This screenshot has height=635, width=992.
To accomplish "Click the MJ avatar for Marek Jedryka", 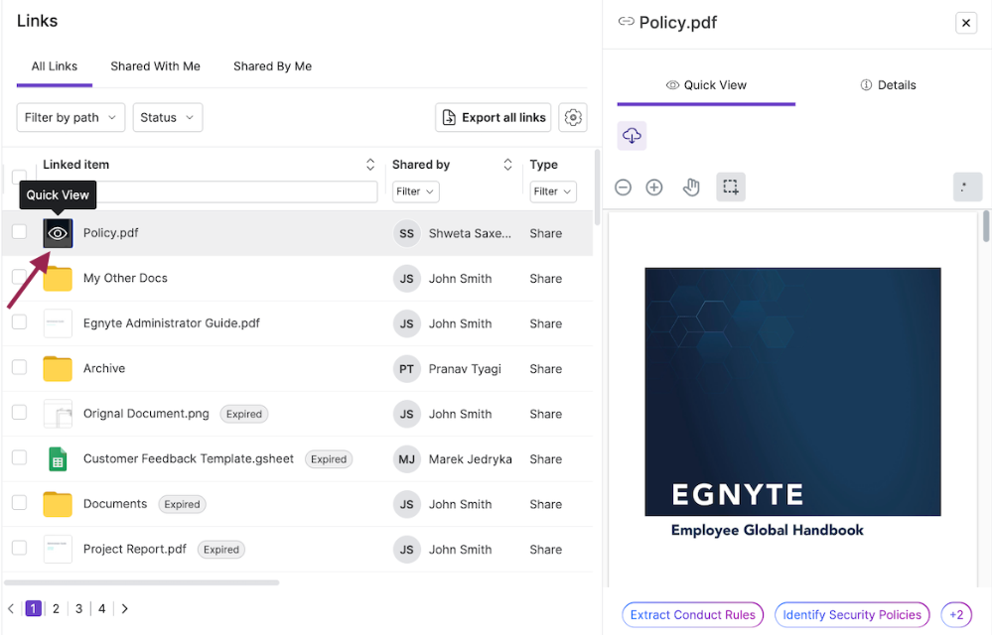I will point(407,459).
